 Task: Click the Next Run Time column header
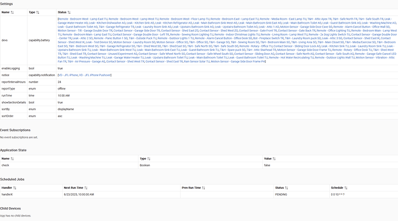pyautogui.click(x=73, y=188)
